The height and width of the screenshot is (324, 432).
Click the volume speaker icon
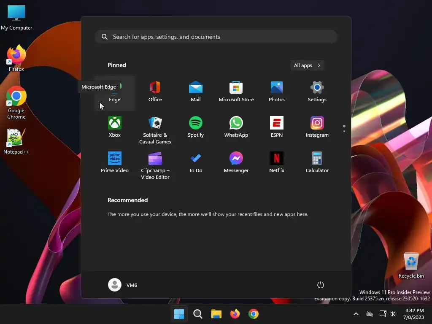[x=393, y=314]
